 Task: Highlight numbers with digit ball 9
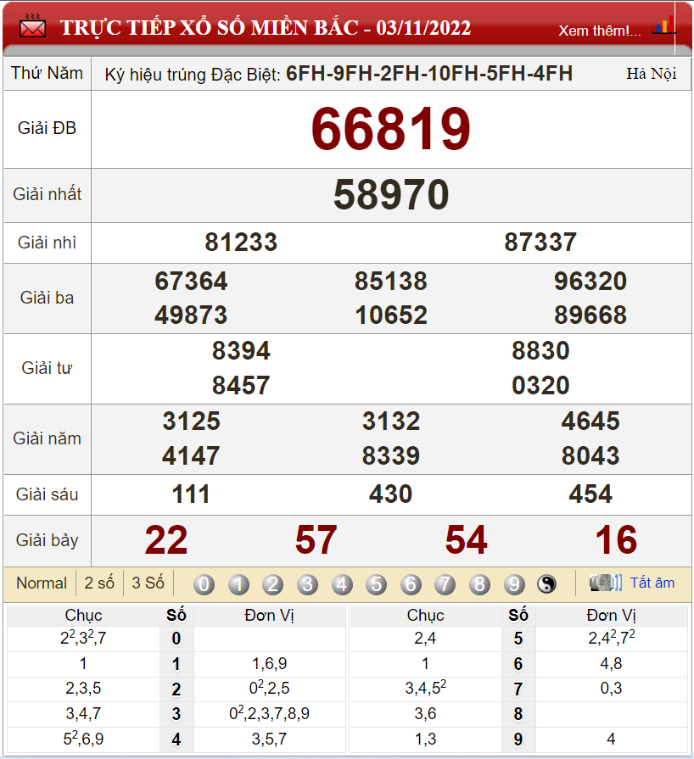514,584
